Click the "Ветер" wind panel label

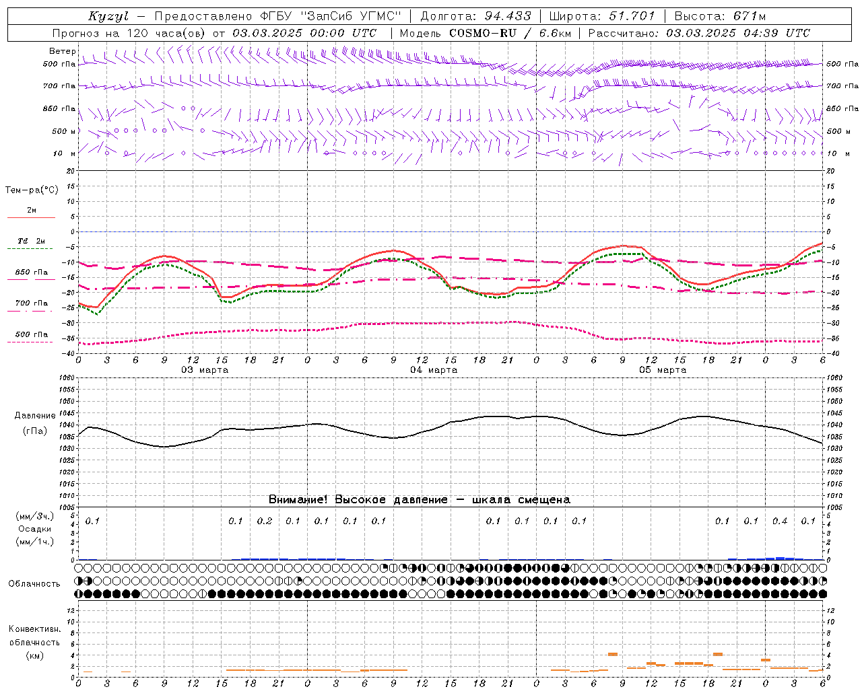[62, 51]
